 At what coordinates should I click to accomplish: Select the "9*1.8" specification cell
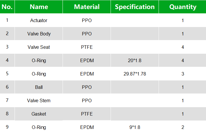coord(135,127)
